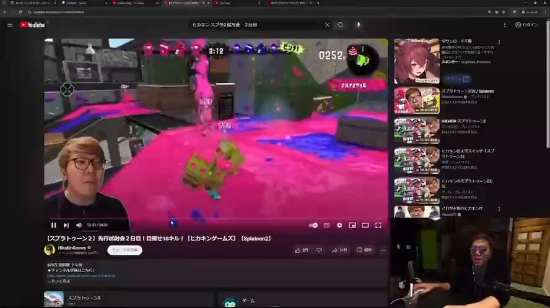This screenshot has width=550, height=308.
Task: Click the browser address bar URL
Action: tap(59, 12)
